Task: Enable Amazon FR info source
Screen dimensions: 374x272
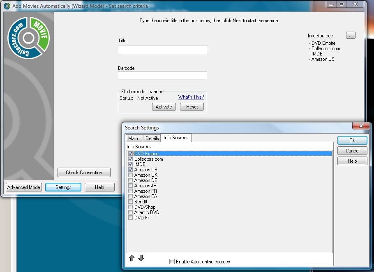Action: click(x=130, y=191)
